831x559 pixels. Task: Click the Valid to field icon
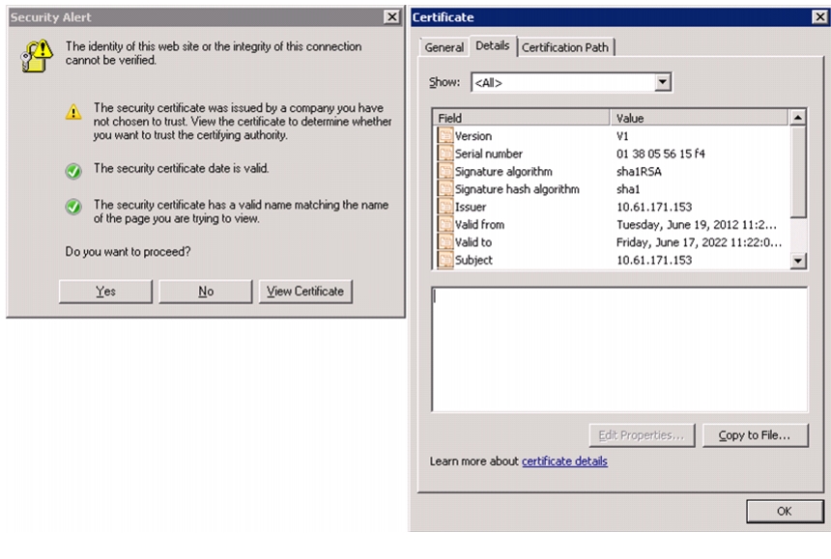point(445,242)
